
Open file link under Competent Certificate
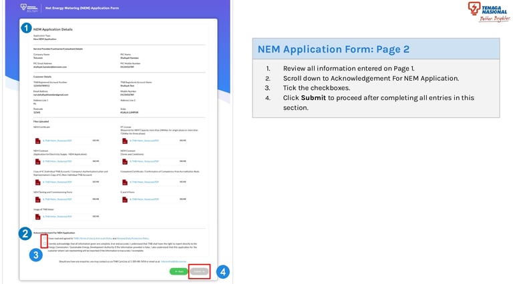(x=144, y=182)
